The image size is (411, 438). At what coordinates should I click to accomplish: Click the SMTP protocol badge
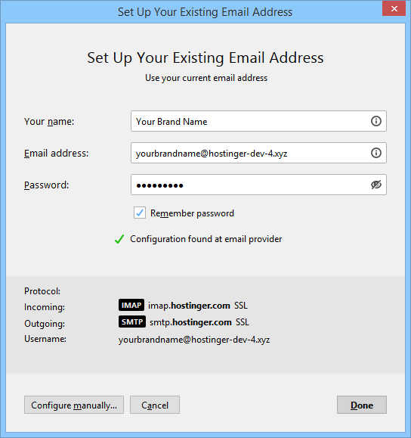(x=132, y=322)
